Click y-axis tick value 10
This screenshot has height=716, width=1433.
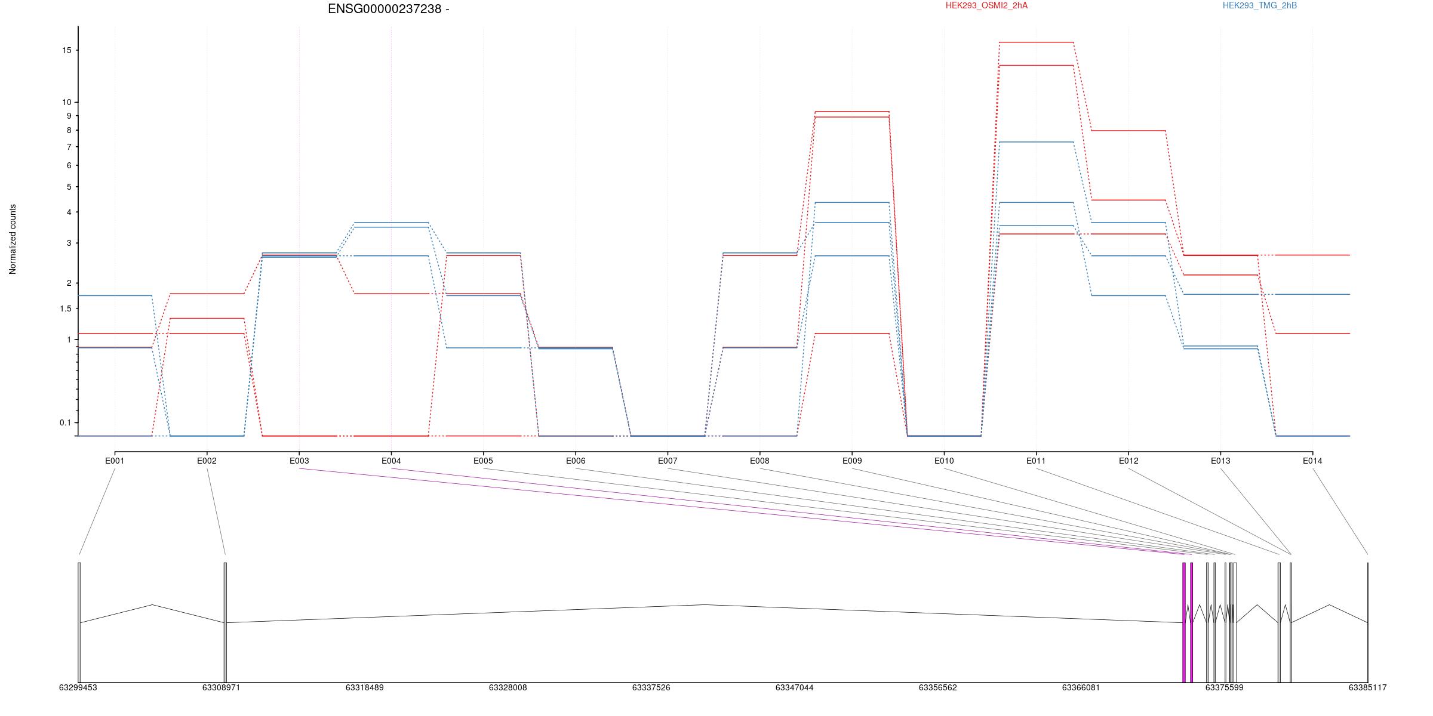66,102
